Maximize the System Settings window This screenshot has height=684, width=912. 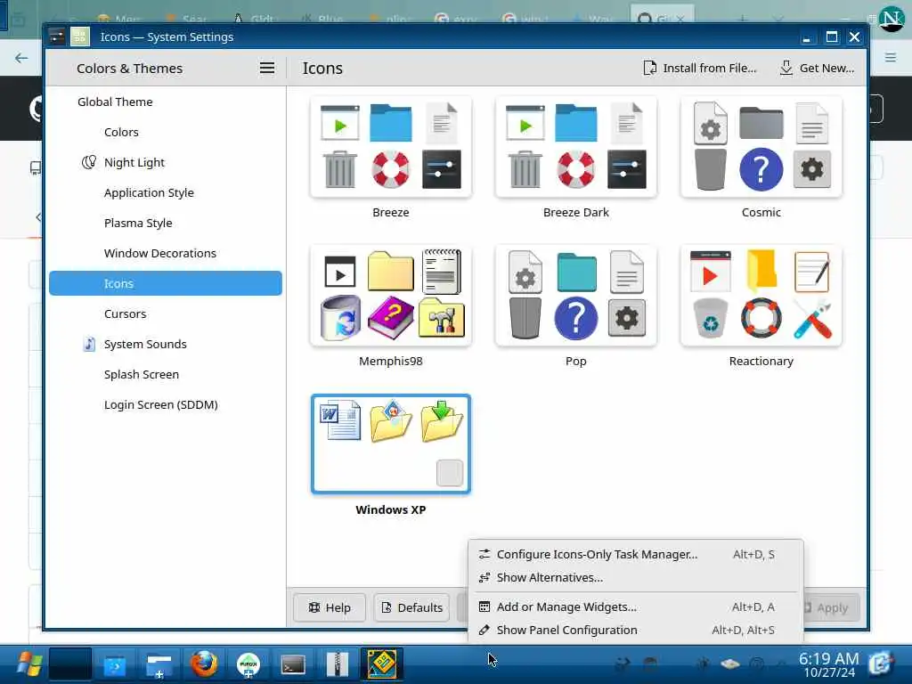click(832, 37)
